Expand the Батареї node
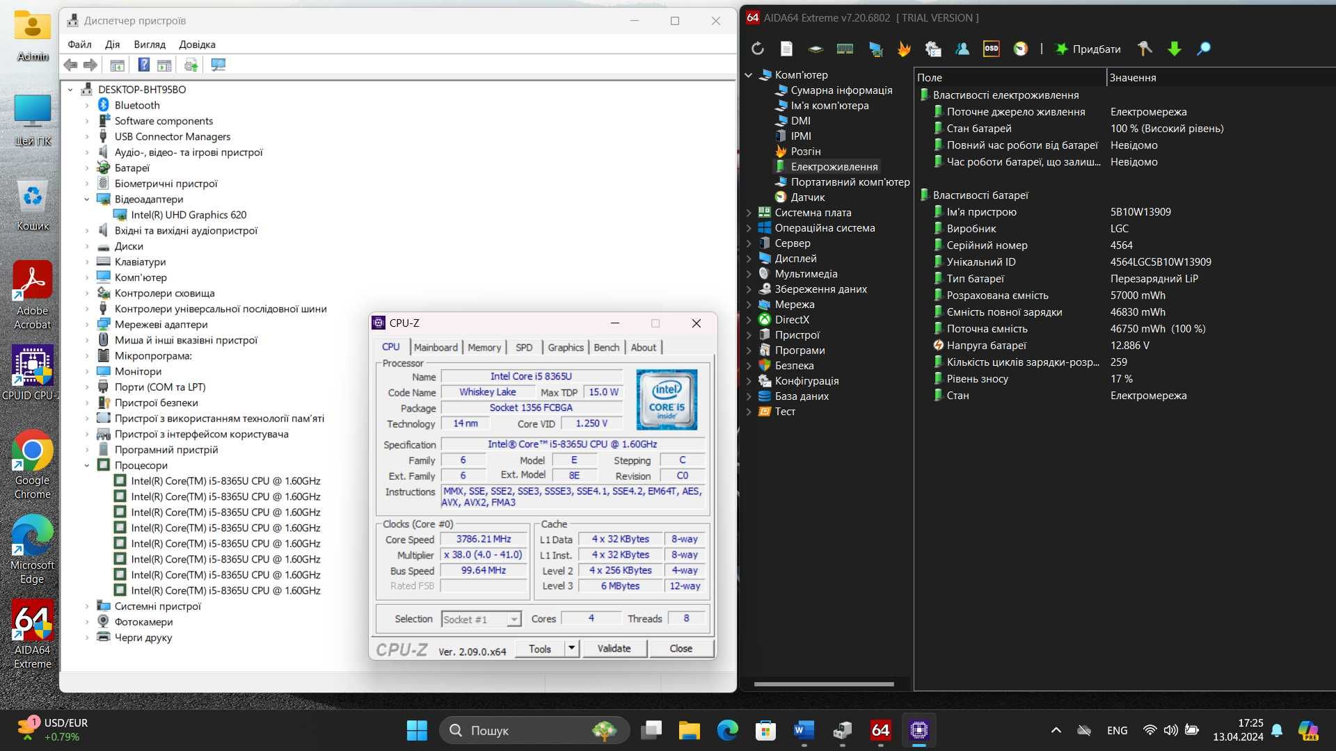Image resolution: width=1336 pixels, height=751 pixels. pyautogui.click(x=87, y=168)
